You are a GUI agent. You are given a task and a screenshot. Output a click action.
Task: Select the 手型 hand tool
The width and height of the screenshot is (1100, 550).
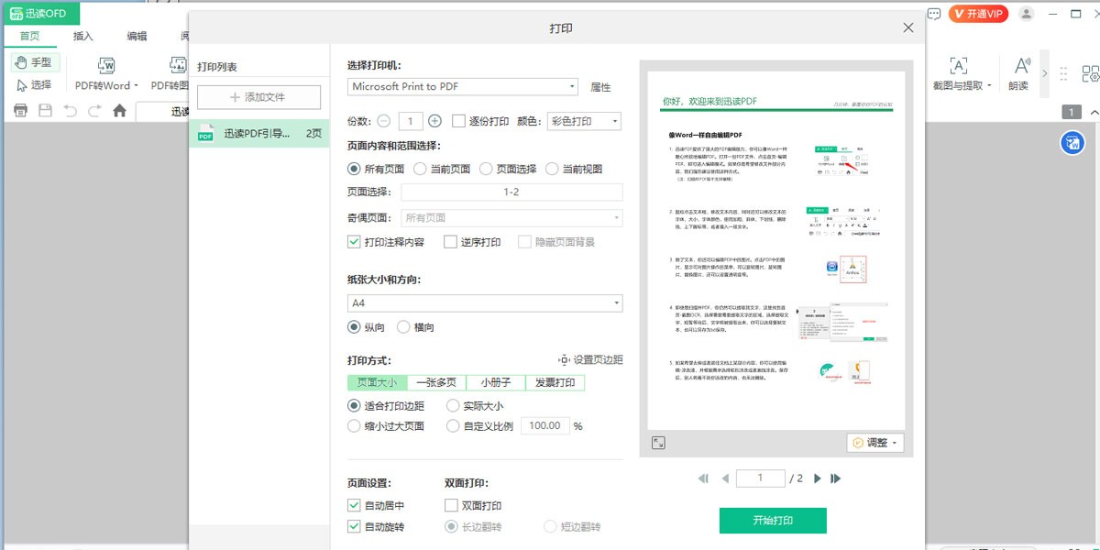37,62
